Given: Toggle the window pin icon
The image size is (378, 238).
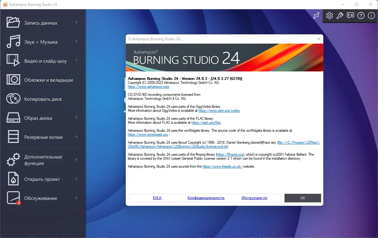Looking at the screenshot, I should (x=316, y=15).
